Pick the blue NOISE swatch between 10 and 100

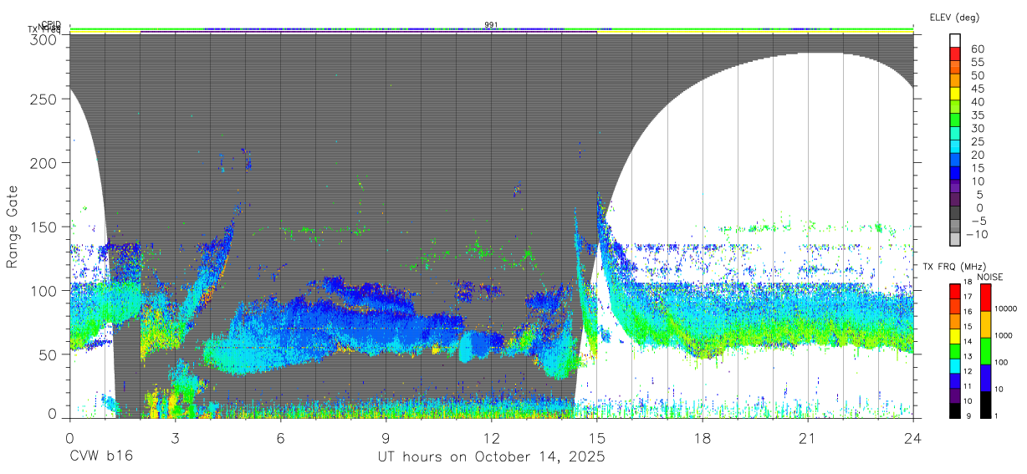point(985,378)
